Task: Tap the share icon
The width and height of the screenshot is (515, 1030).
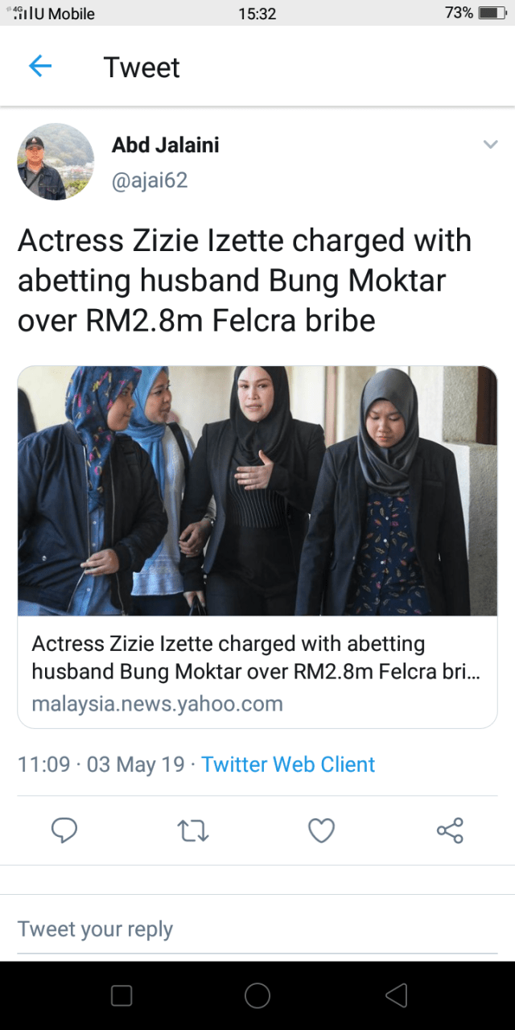Action: coord(450,830)
